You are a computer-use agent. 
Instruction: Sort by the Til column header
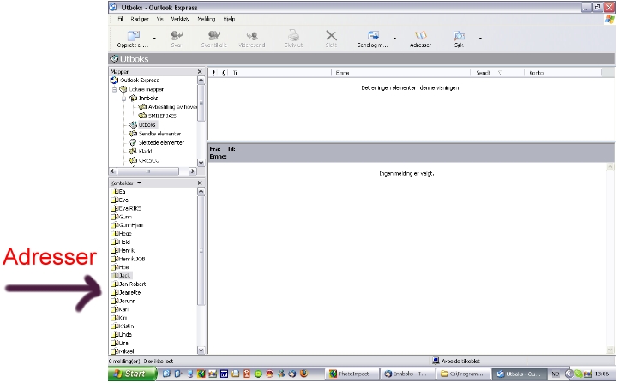279,73
